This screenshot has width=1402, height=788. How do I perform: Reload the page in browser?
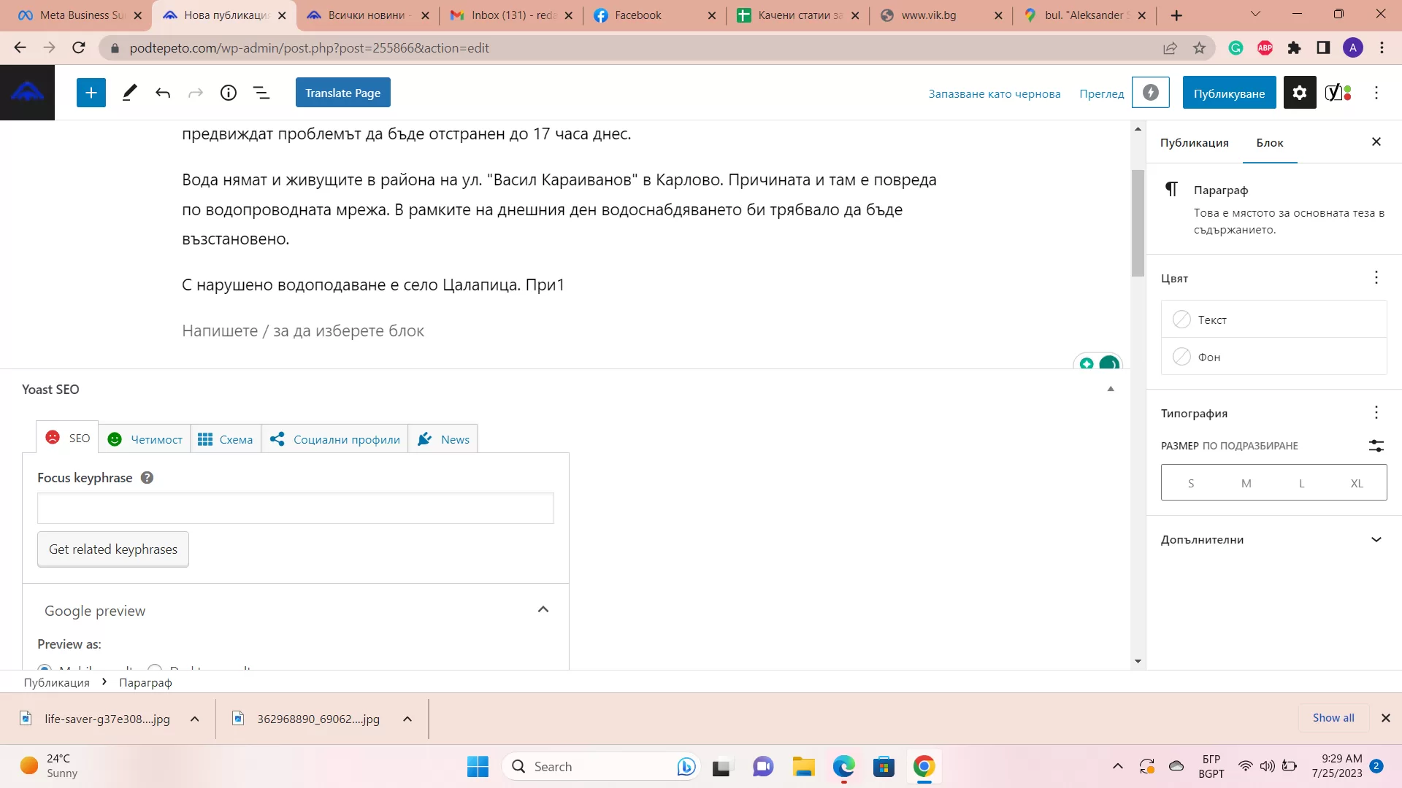tap(79, 47)
